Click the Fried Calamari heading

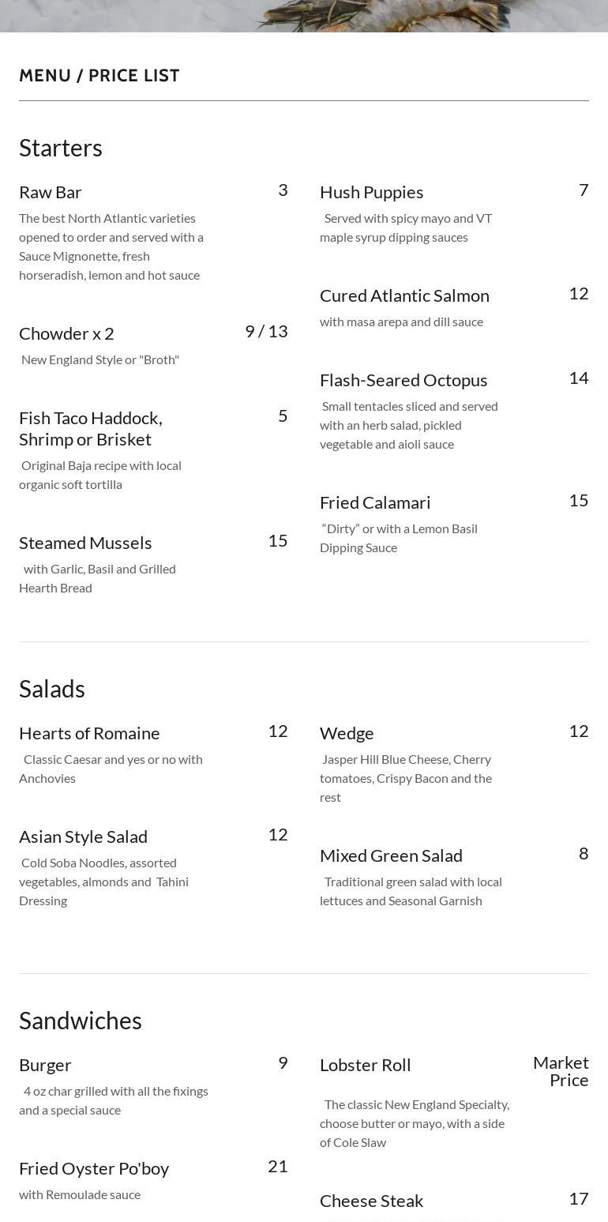tap(375, 502)
